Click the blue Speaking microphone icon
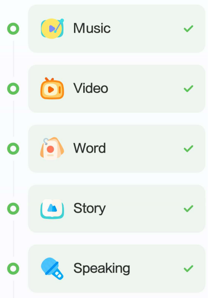212x298 pixels. tap(52, 269)
